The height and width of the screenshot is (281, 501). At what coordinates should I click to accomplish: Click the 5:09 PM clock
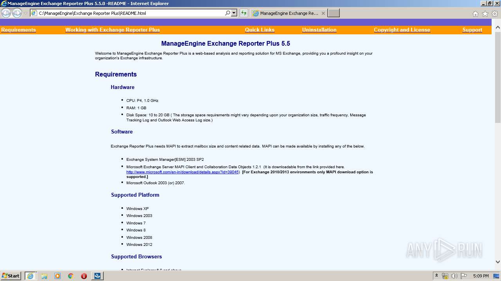tap(481, 276)
